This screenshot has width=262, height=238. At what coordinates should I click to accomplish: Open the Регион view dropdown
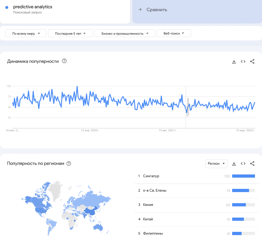(216, 164)
